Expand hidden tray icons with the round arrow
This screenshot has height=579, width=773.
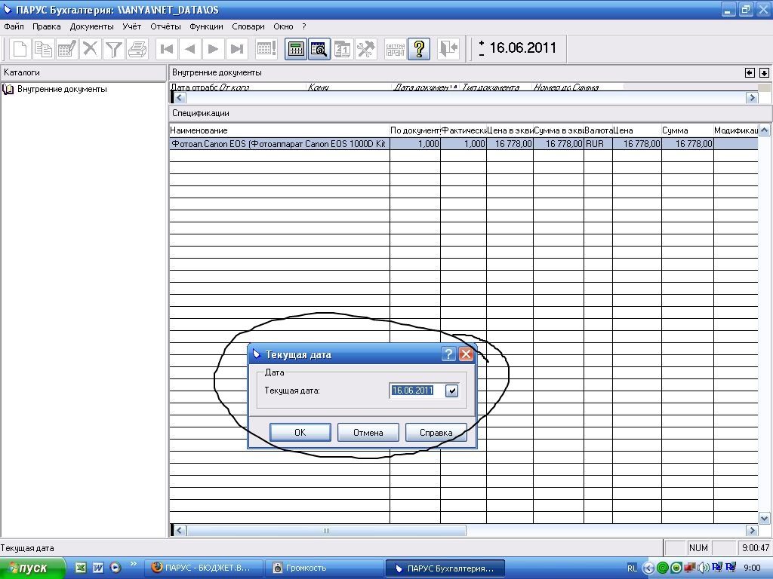(648, 568)
